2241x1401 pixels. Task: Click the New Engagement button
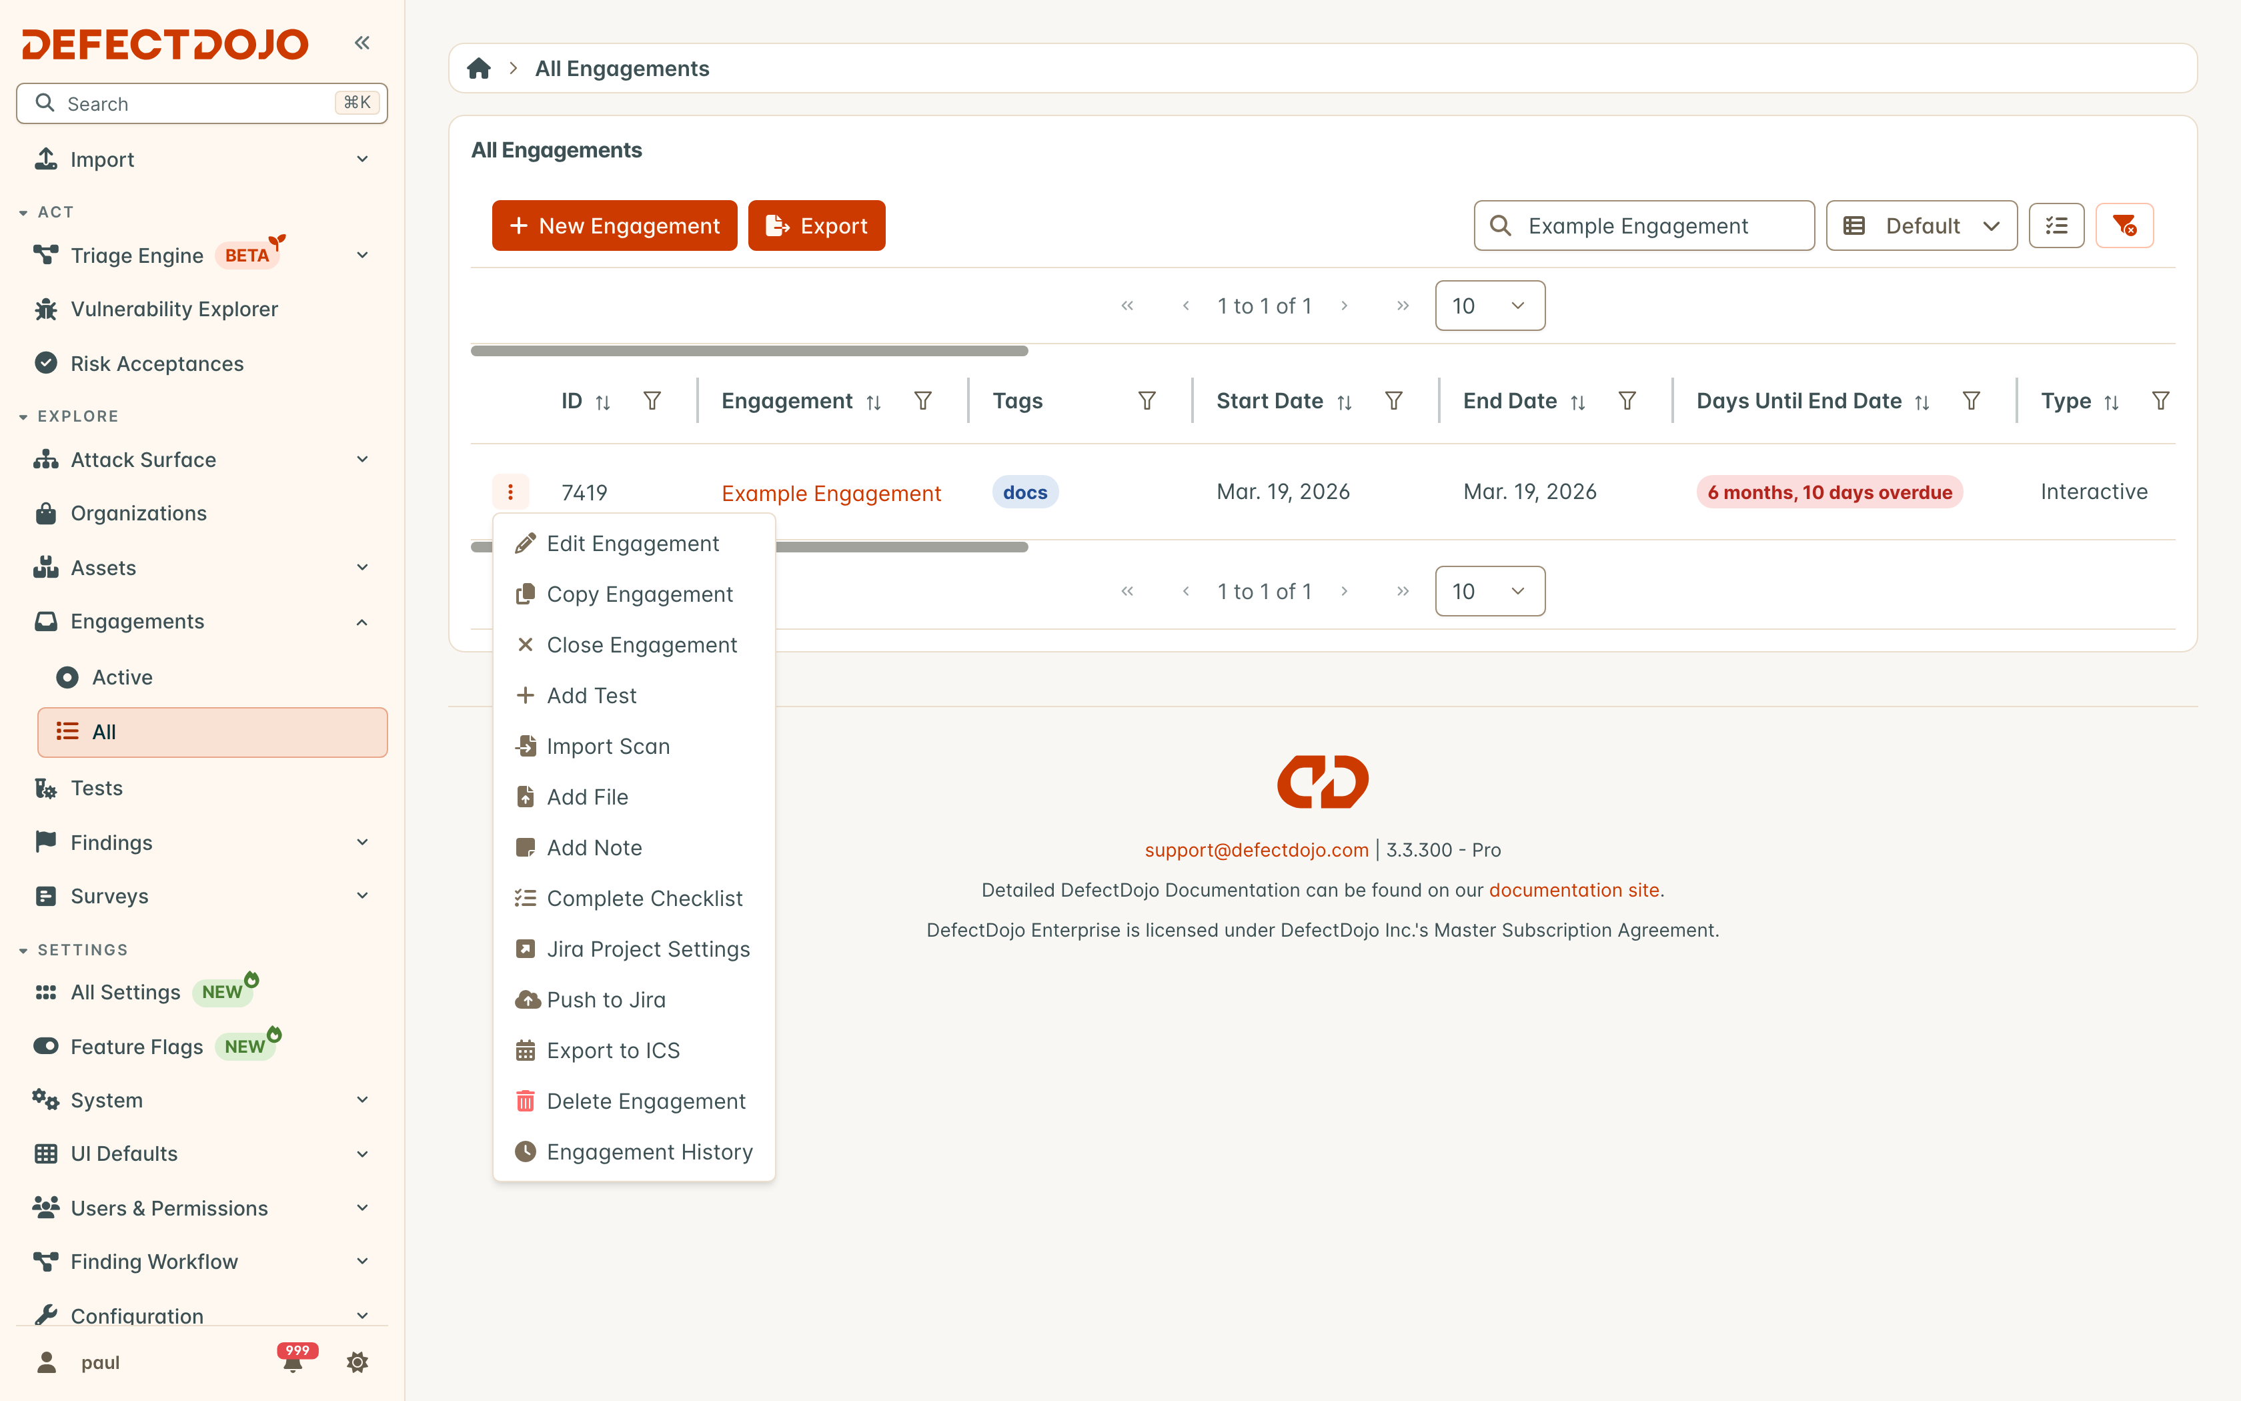pyautogui.click(x=614, y=225)
